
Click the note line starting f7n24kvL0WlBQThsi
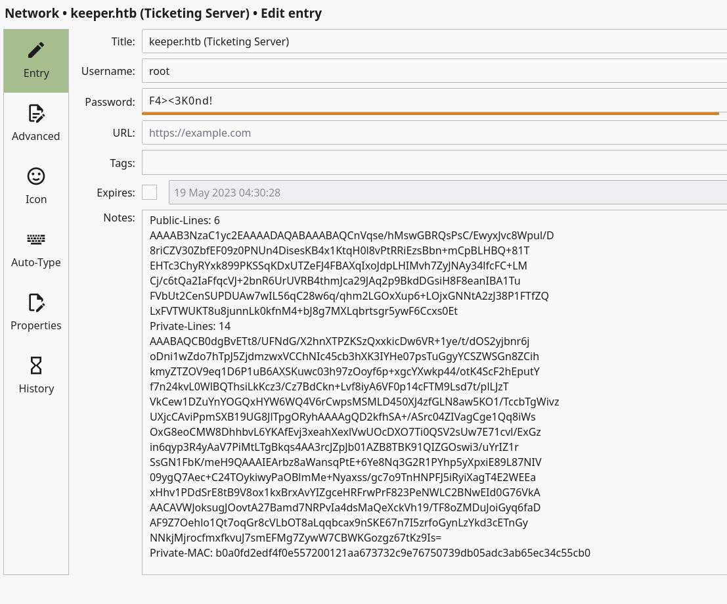pyautogui.click(x=329, y=386)
